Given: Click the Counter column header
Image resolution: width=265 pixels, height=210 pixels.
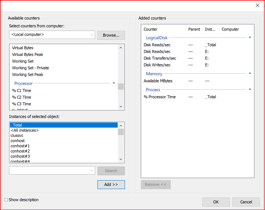Looking at the screenshot, I should click(x=150, y=29).
